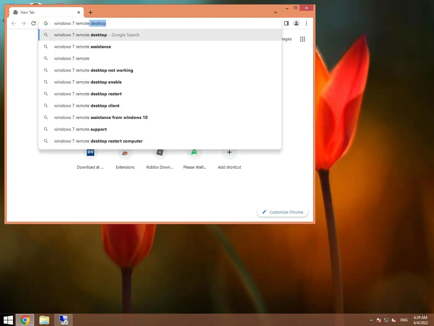Select suggestion 'windows 7 remote desktop - Google Search'

pos(160,35)
